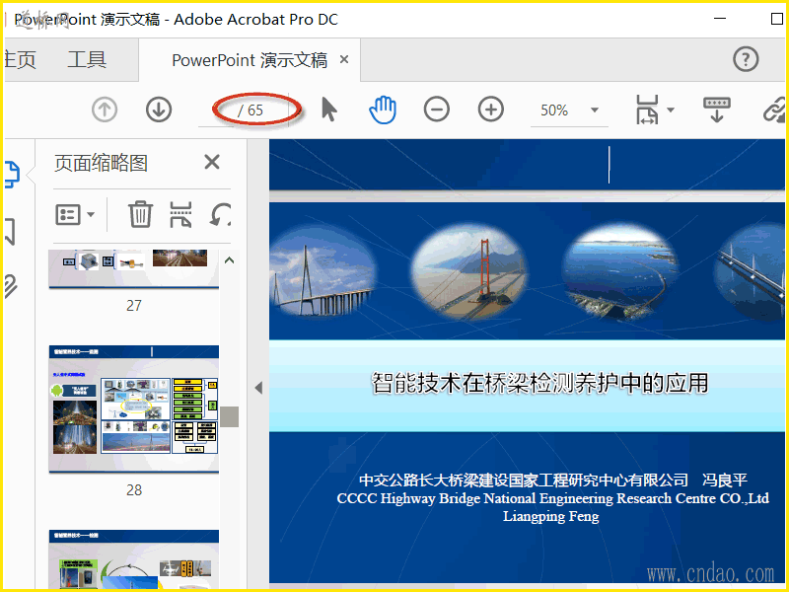Close the PowerPoint 演示文稿 tab

(344, 59)
